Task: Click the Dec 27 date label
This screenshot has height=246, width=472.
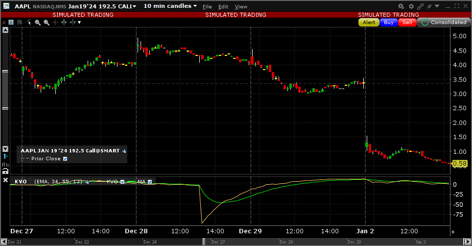Action: click(x=22, y=231)
